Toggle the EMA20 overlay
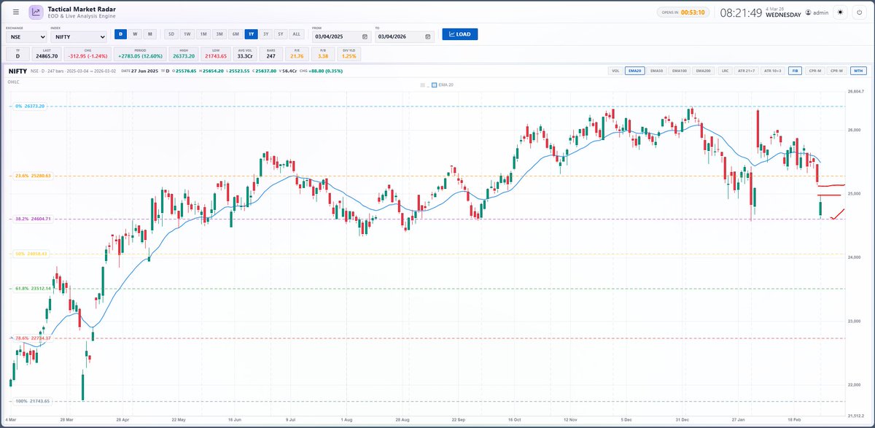 pos(634,71)
